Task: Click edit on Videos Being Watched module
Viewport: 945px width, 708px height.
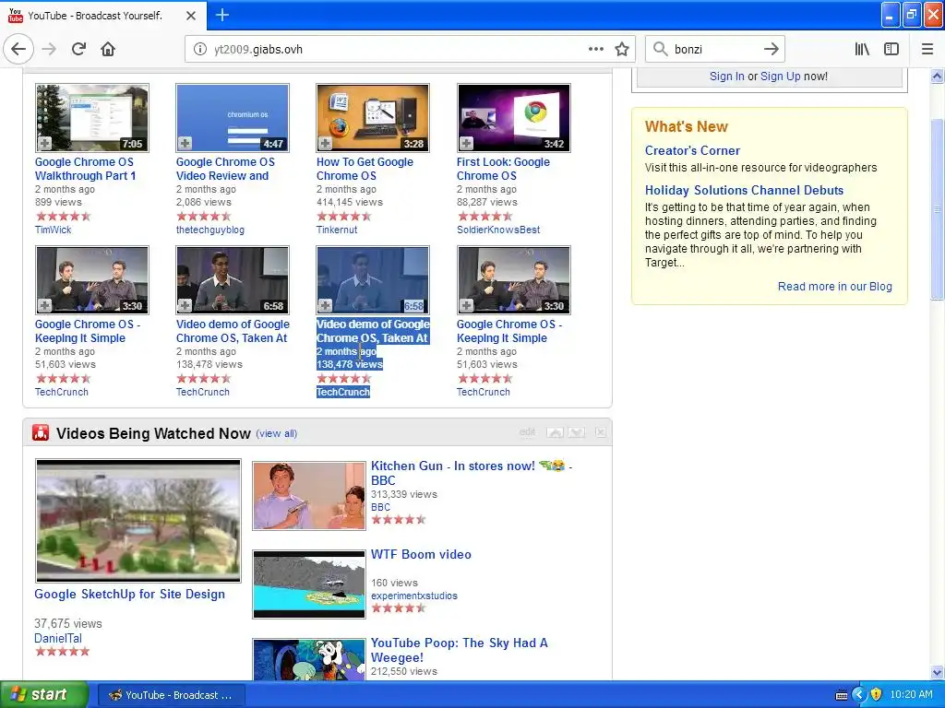Action: (527, 431)
